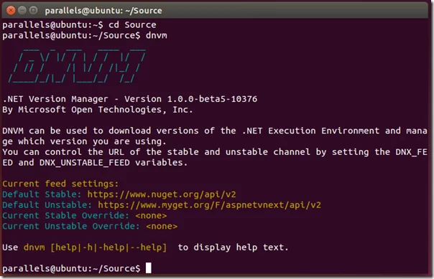Open the https://www.nuget.org/api/v2 URL

(x=162, y=194)
